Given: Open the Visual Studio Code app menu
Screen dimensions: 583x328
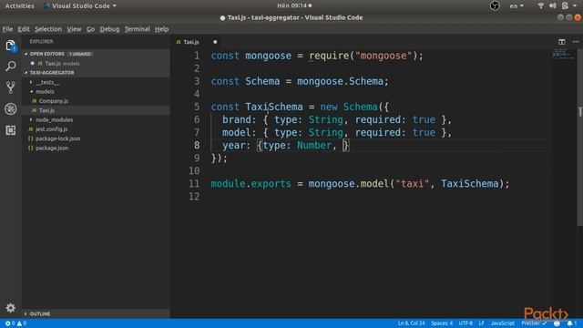Looking at the screenshot, I should pyautogui.click(x=80, y=6).
